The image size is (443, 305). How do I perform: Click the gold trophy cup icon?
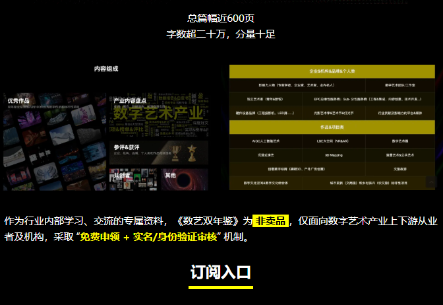point(175,151)
